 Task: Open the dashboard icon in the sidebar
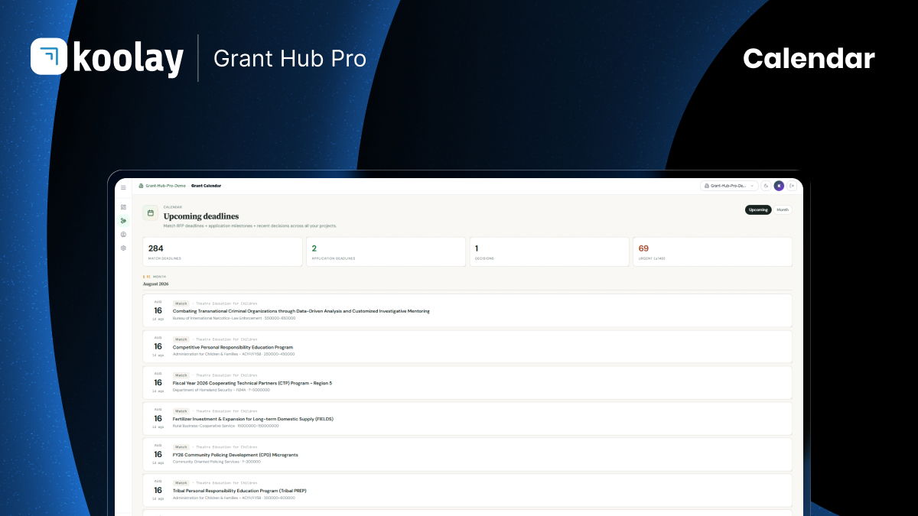tap(123, 207)
